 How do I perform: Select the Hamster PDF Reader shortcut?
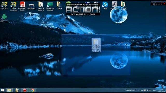point(22,6)
